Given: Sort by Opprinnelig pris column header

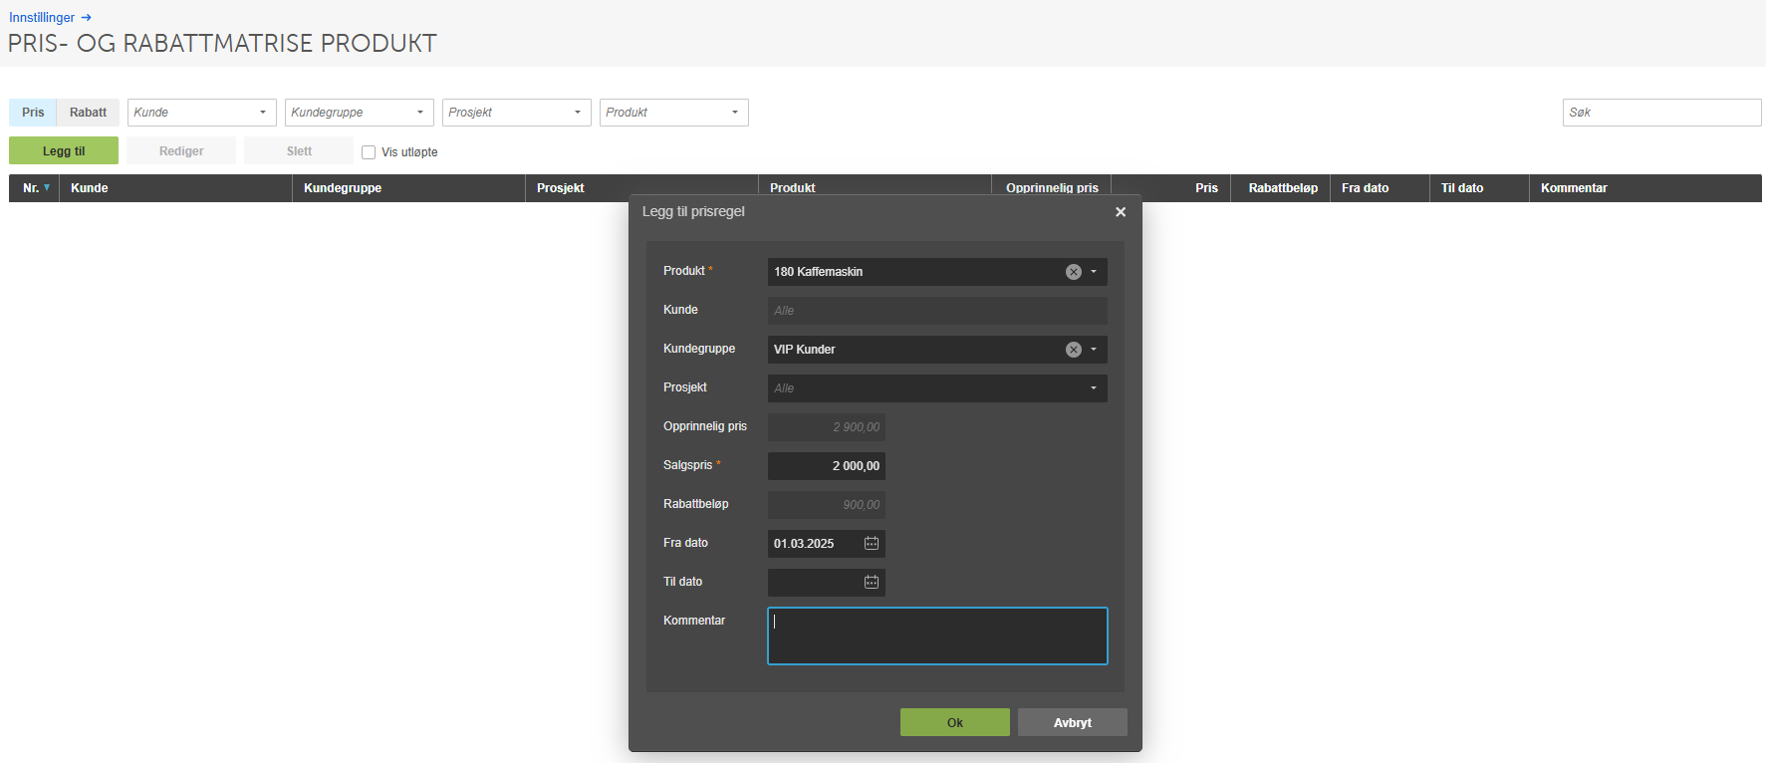Looking at the screenshot, I should (x=1052, y=186).
